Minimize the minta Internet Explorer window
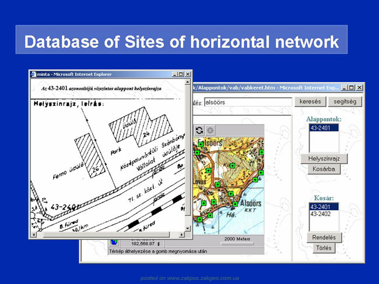Image resolution: width=379 pixels, height=284 pixels. [x=174, y=74]
